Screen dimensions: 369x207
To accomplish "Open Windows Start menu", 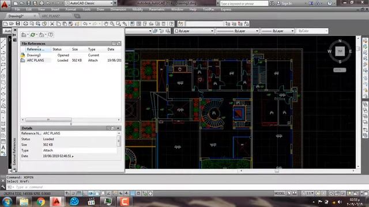I will pos(7,202).
